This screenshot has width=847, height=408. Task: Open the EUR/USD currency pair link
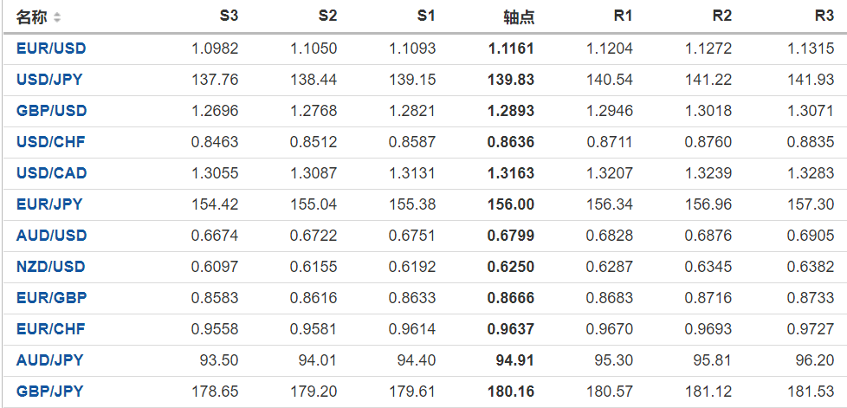click(x=51, y=49)
